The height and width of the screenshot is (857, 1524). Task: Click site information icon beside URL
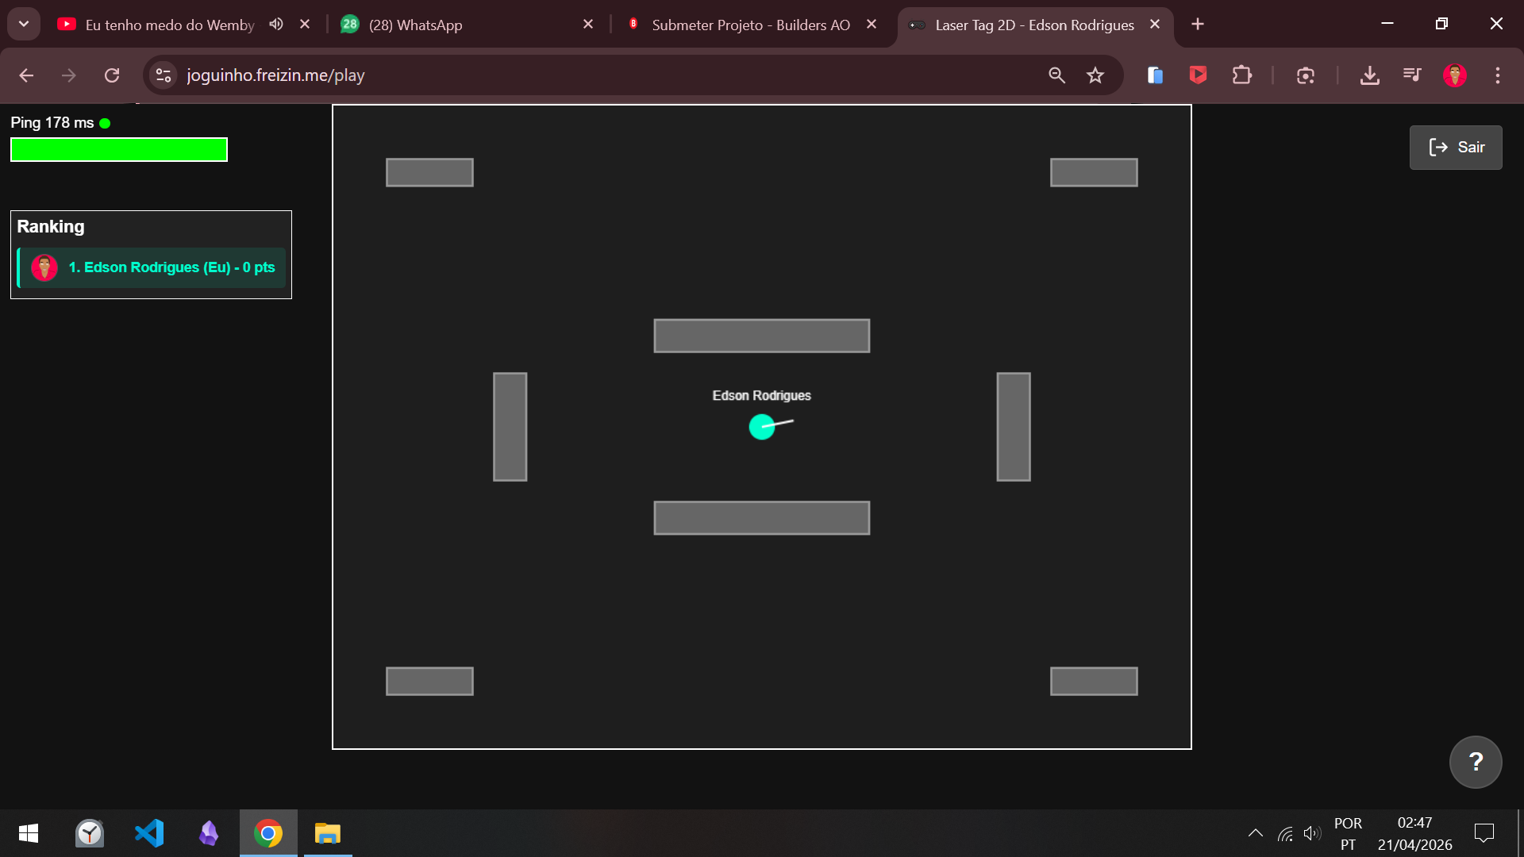pyautogui.click(x=164, y=75)
